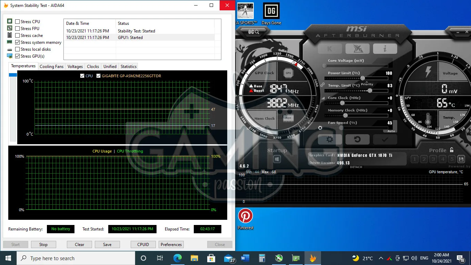Open Afterburner settings with the large gear button
This screenshot has width=471, height=265.
pyautogui.click(x=330, y=139)
